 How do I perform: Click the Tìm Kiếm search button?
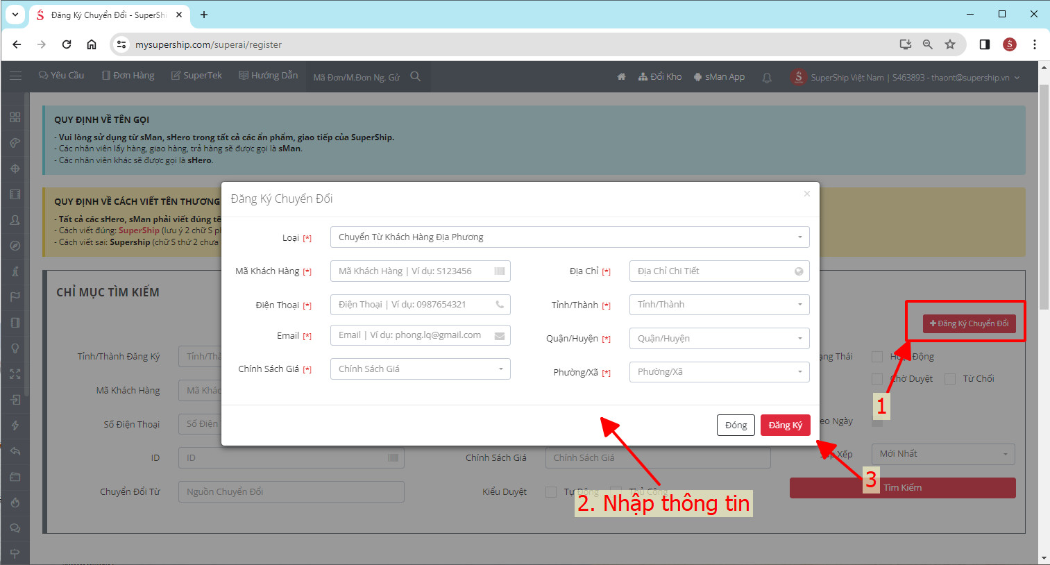(902, 488)
